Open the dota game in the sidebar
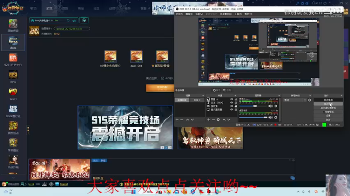The image size is (350, 196). [13, 42]
